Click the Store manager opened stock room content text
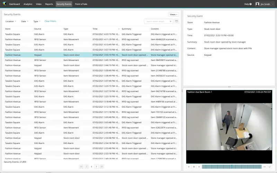 228,48
